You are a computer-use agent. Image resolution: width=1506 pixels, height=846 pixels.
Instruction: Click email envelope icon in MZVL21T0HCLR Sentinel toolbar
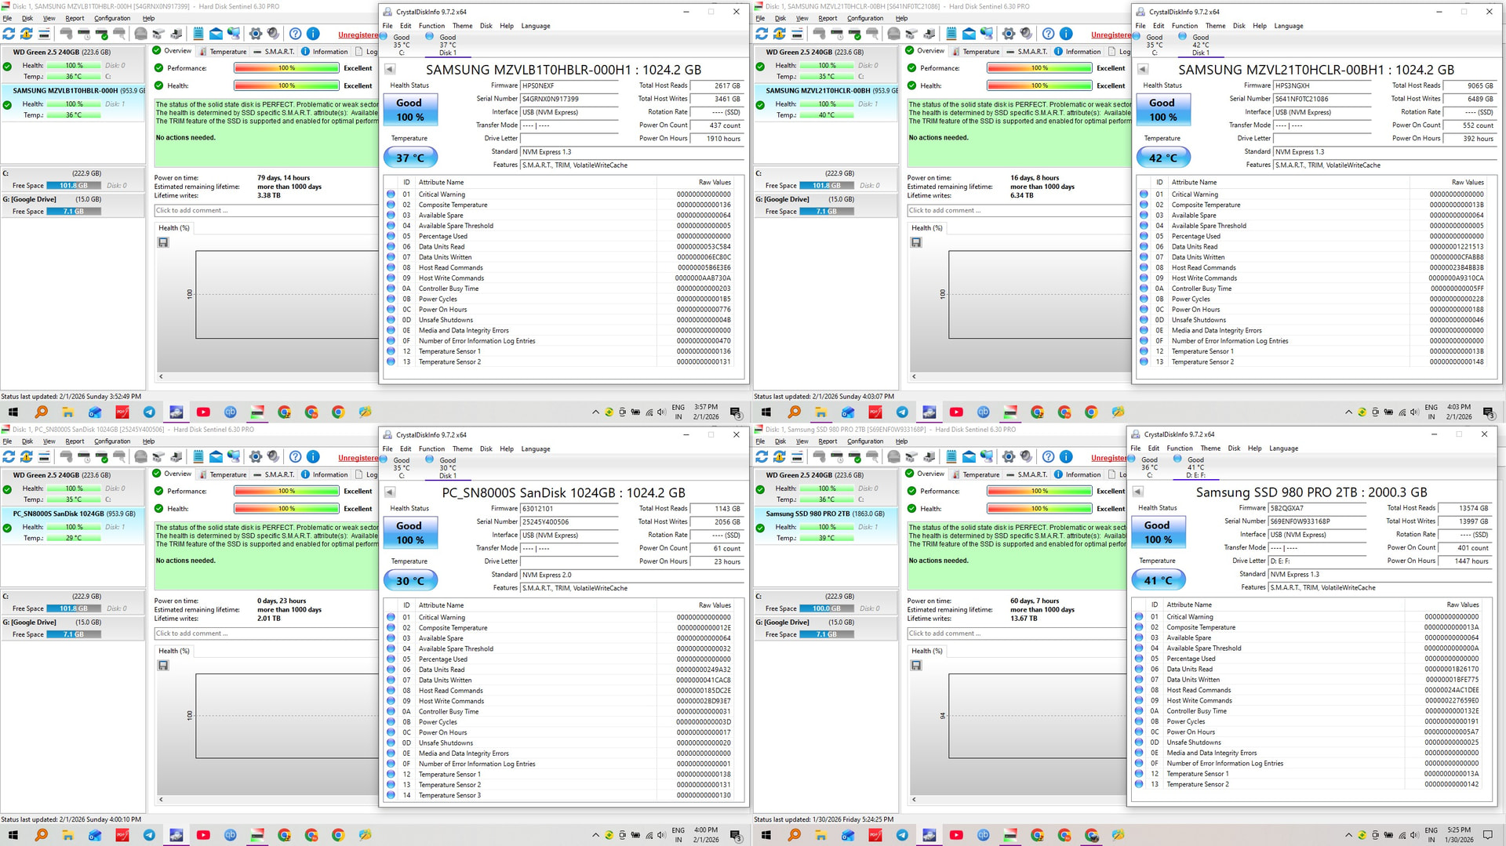click(969, 34)
